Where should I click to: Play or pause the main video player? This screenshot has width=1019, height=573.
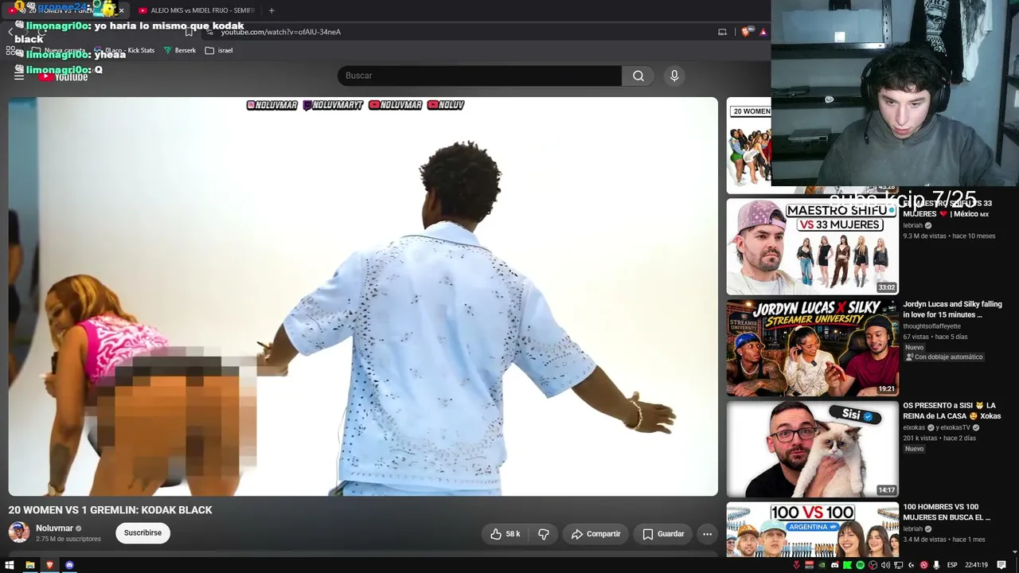[x=363, y=297]
